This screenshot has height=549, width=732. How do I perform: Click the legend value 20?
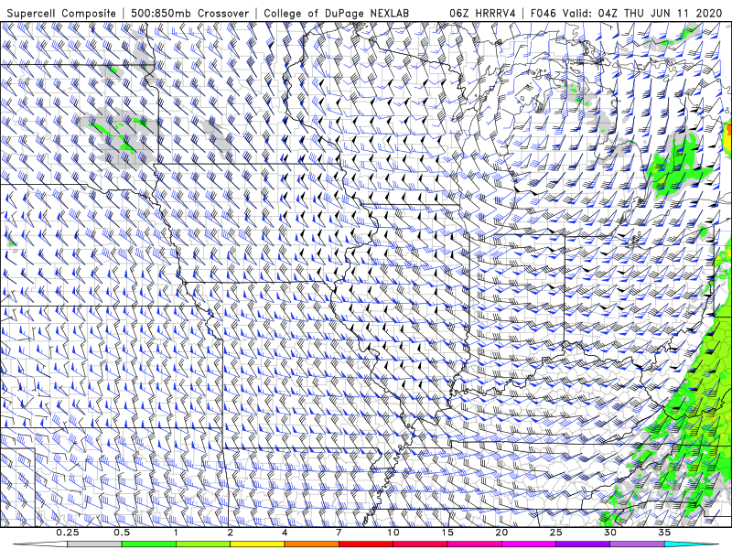[501, 533]
